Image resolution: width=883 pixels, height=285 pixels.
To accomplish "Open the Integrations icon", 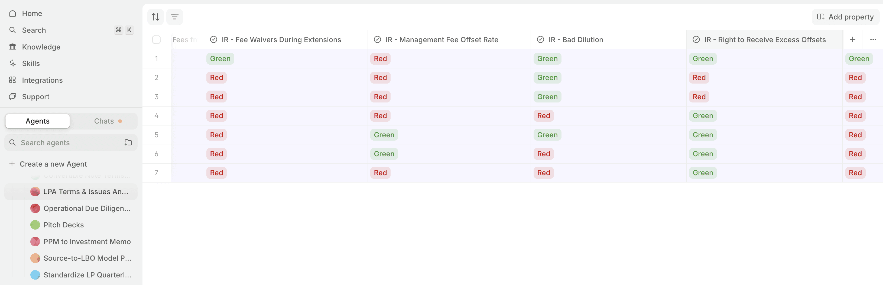I will point(13,80).
